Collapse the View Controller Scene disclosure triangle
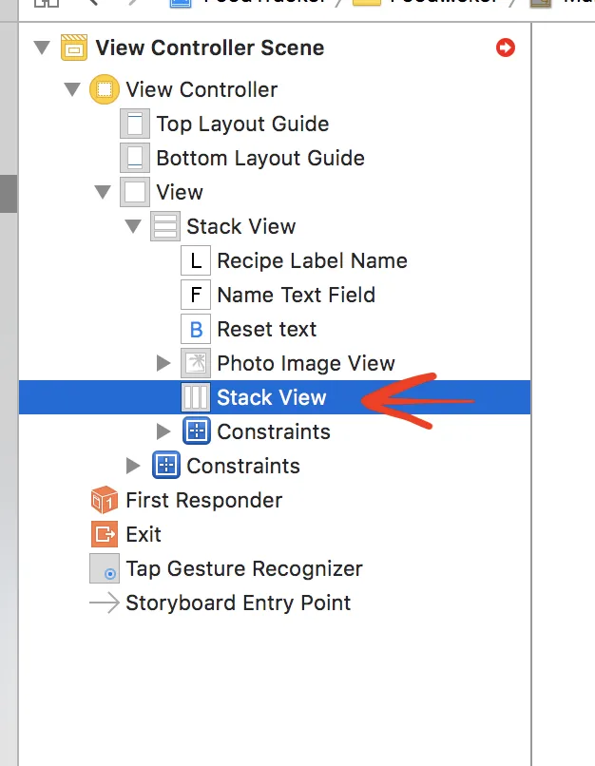The image size is (595, 766). pos(42,48)
